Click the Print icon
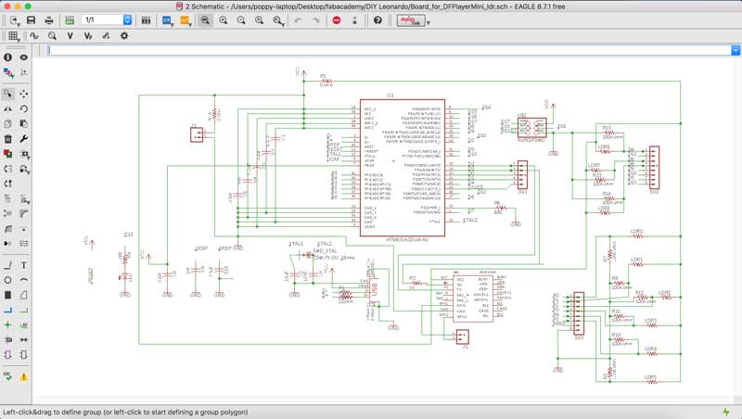The height and width of the screenshot is (419, 742). [49, 20]
